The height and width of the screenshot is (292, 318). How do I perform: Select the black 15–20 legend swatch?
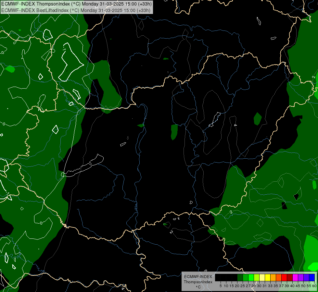235,277
